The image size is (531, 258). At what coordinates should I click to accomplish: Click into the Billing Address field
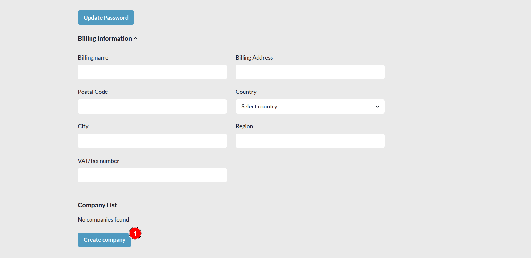(x=310, y=72)
